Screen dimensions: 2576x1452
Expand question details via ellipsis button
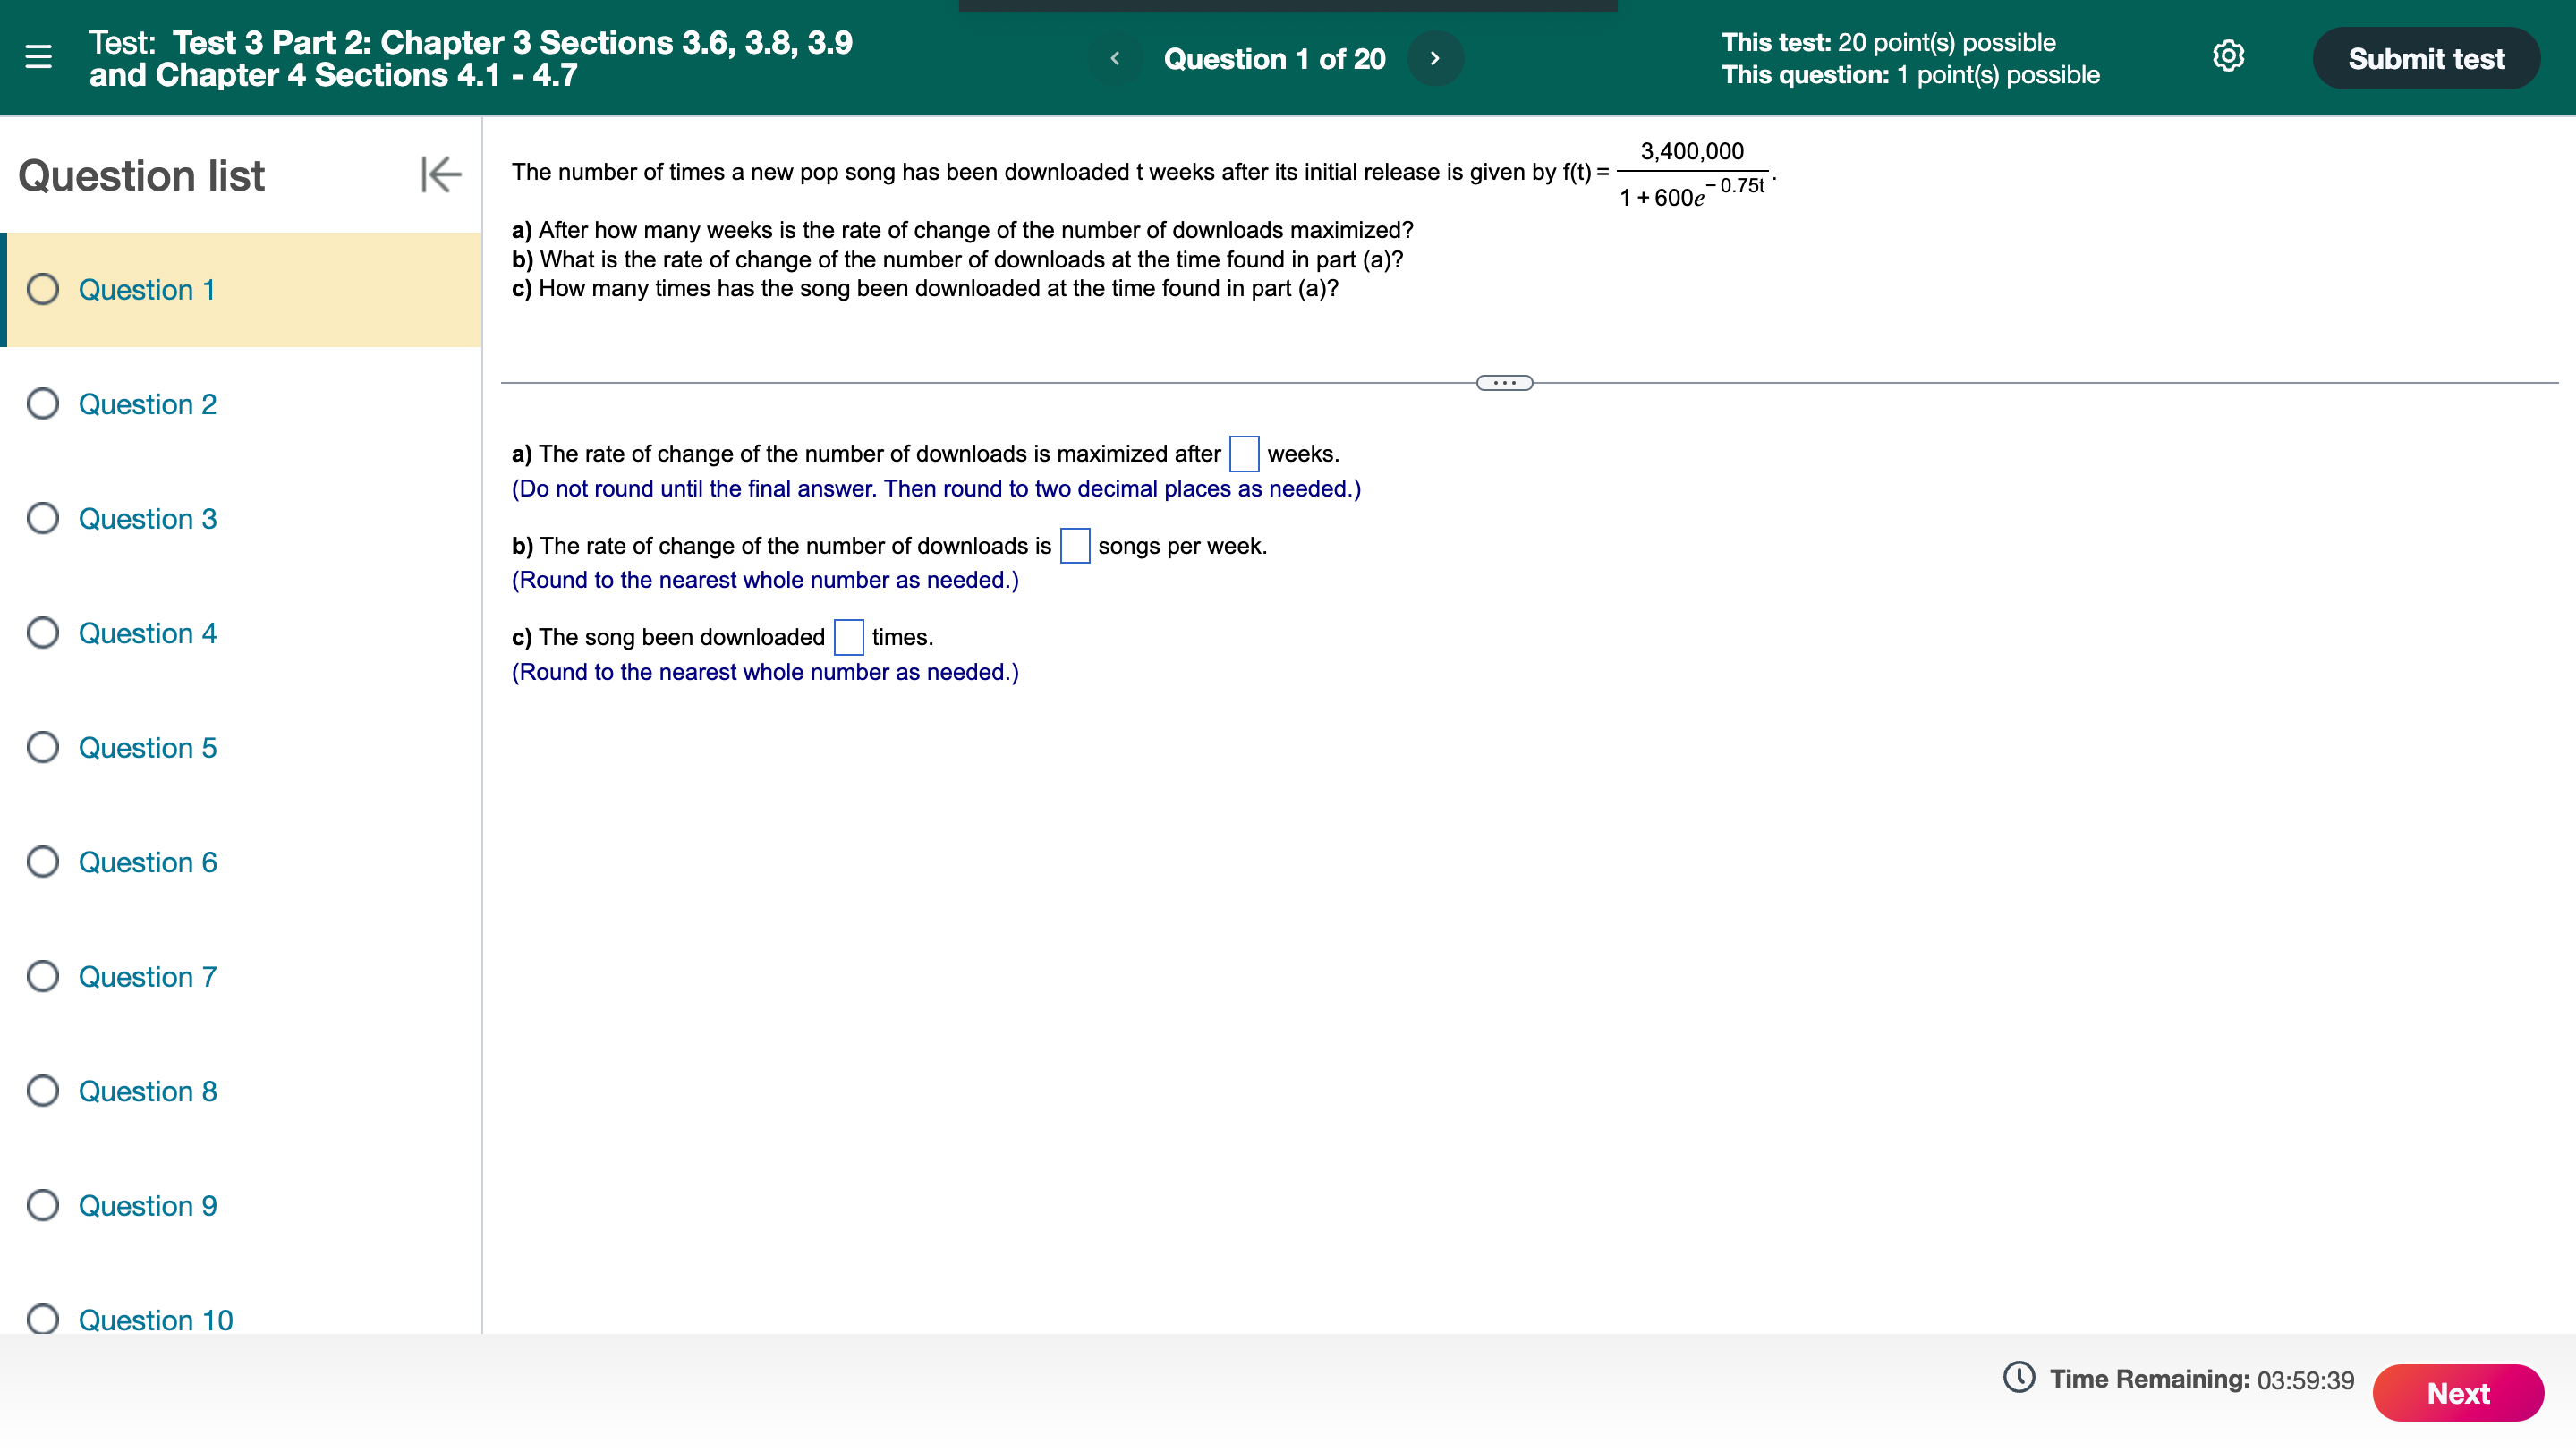1503,382
